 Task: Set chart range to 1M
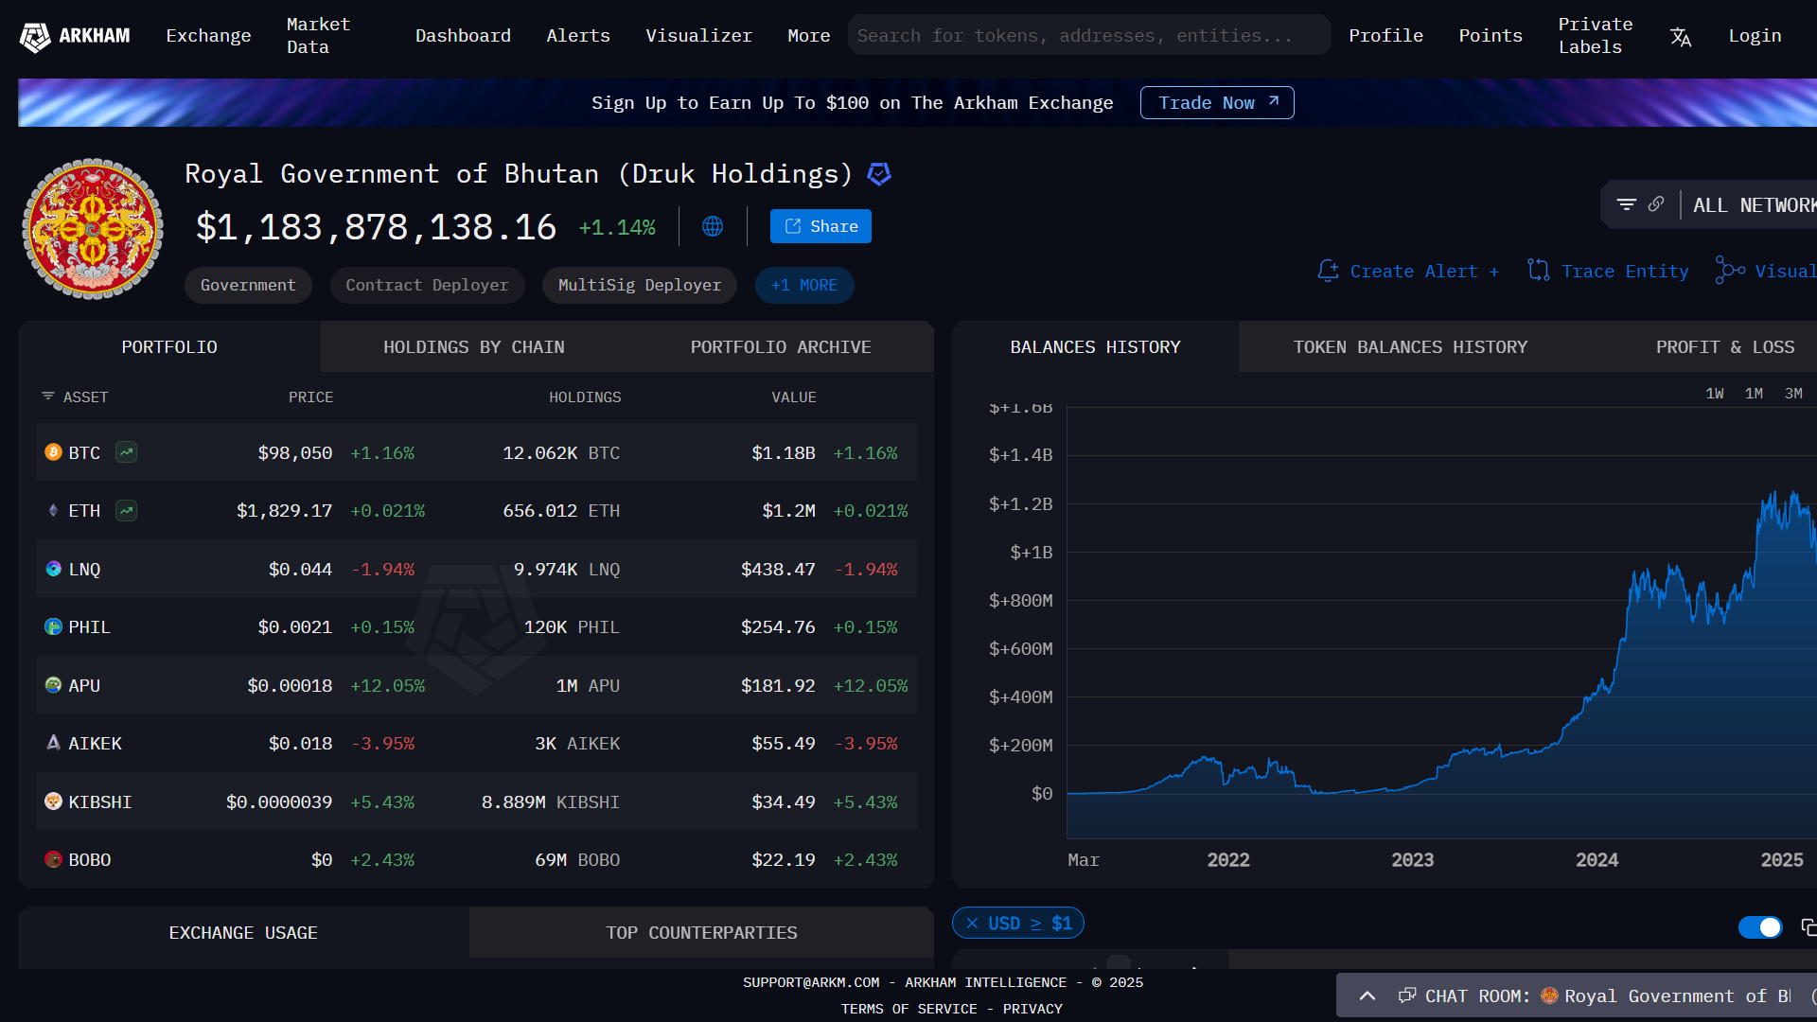point(1754,394)
